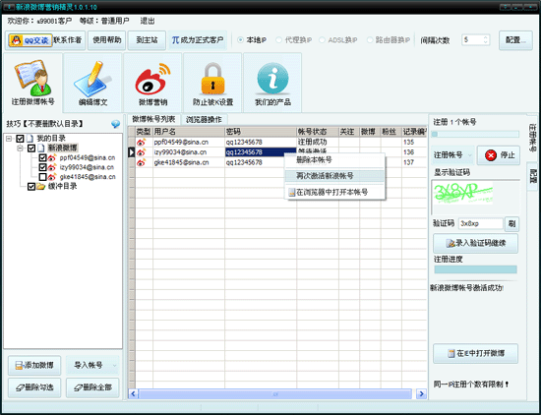541x415 pixels.
Task: Click the 录入验证码继续 button
Action: pos(475,244)
